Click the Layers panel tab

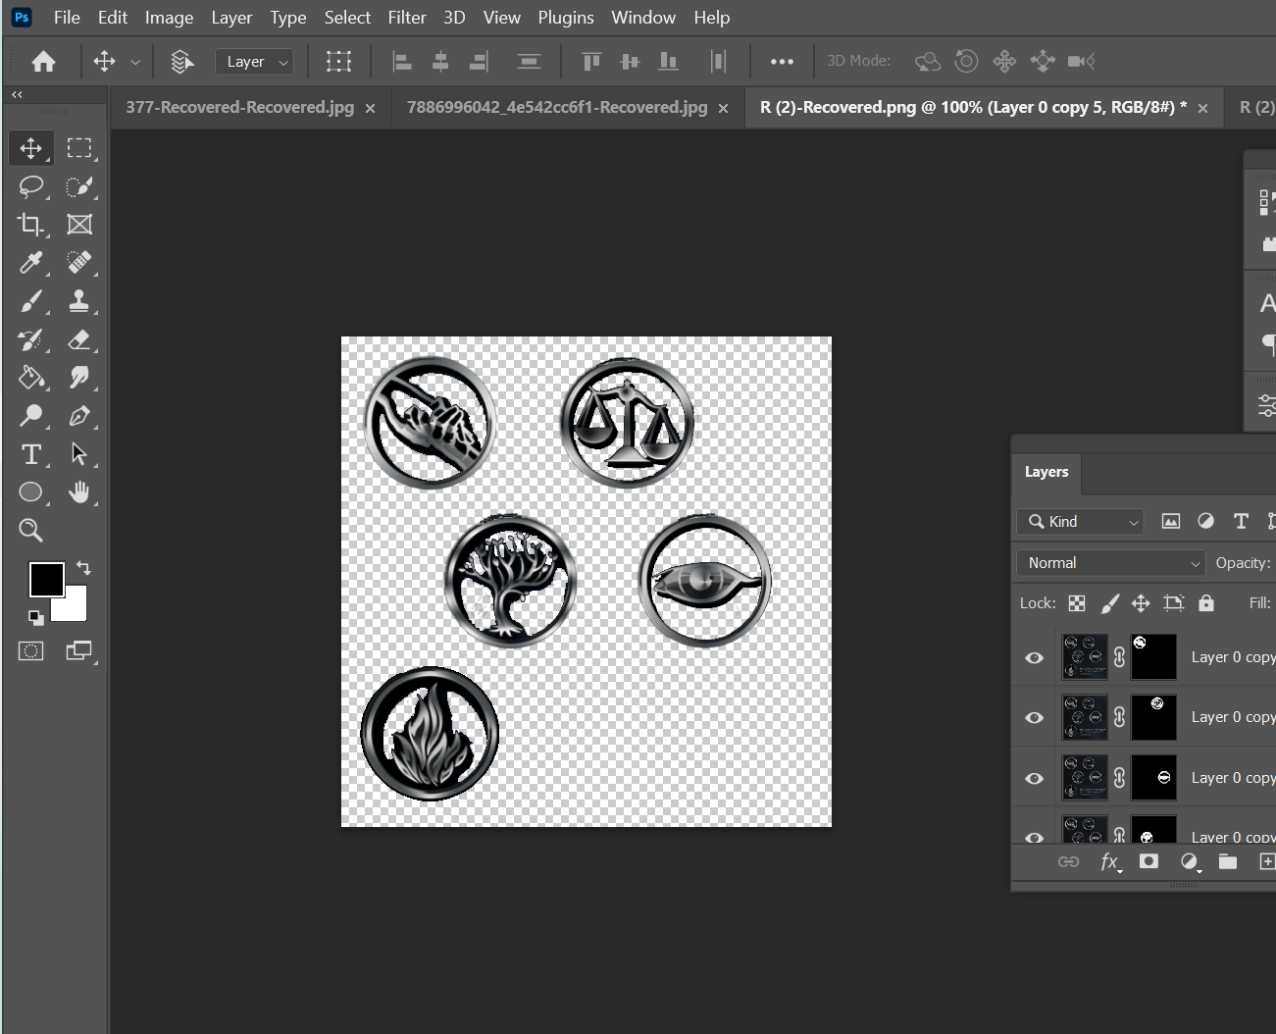click(x=1046, y=472)
